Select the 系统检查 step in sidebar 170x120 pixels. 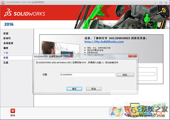[x=8, y=43]
